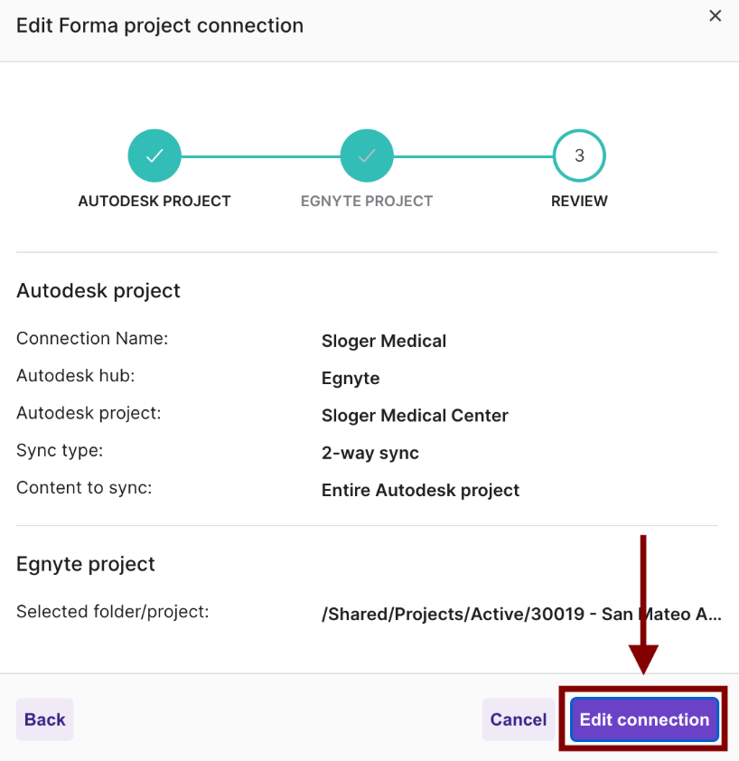
Task: Close the Edit Forma project connection dialog
Action: 715,16
